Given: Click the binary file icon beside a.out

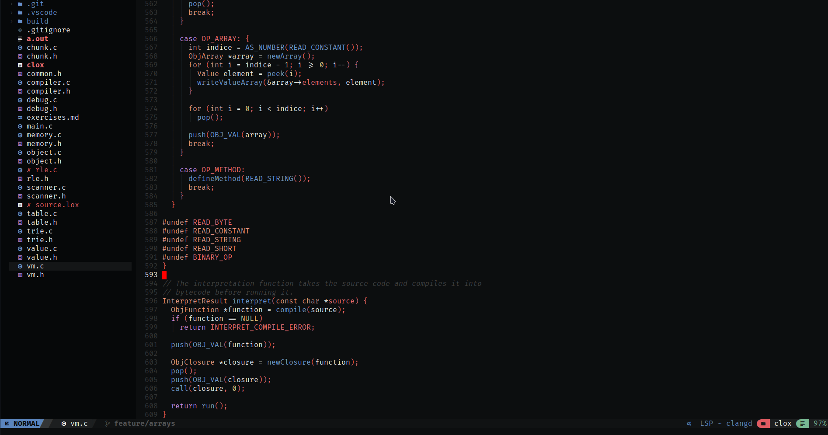Looking at the screenshot, I should (x=20, y=39).
